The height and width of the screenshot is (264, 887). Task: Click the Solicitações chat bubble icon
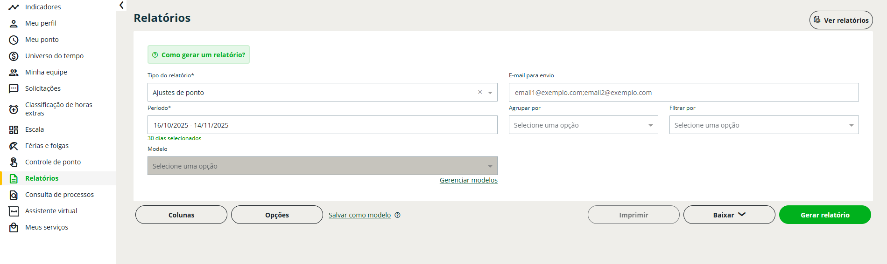click(14, 89)
